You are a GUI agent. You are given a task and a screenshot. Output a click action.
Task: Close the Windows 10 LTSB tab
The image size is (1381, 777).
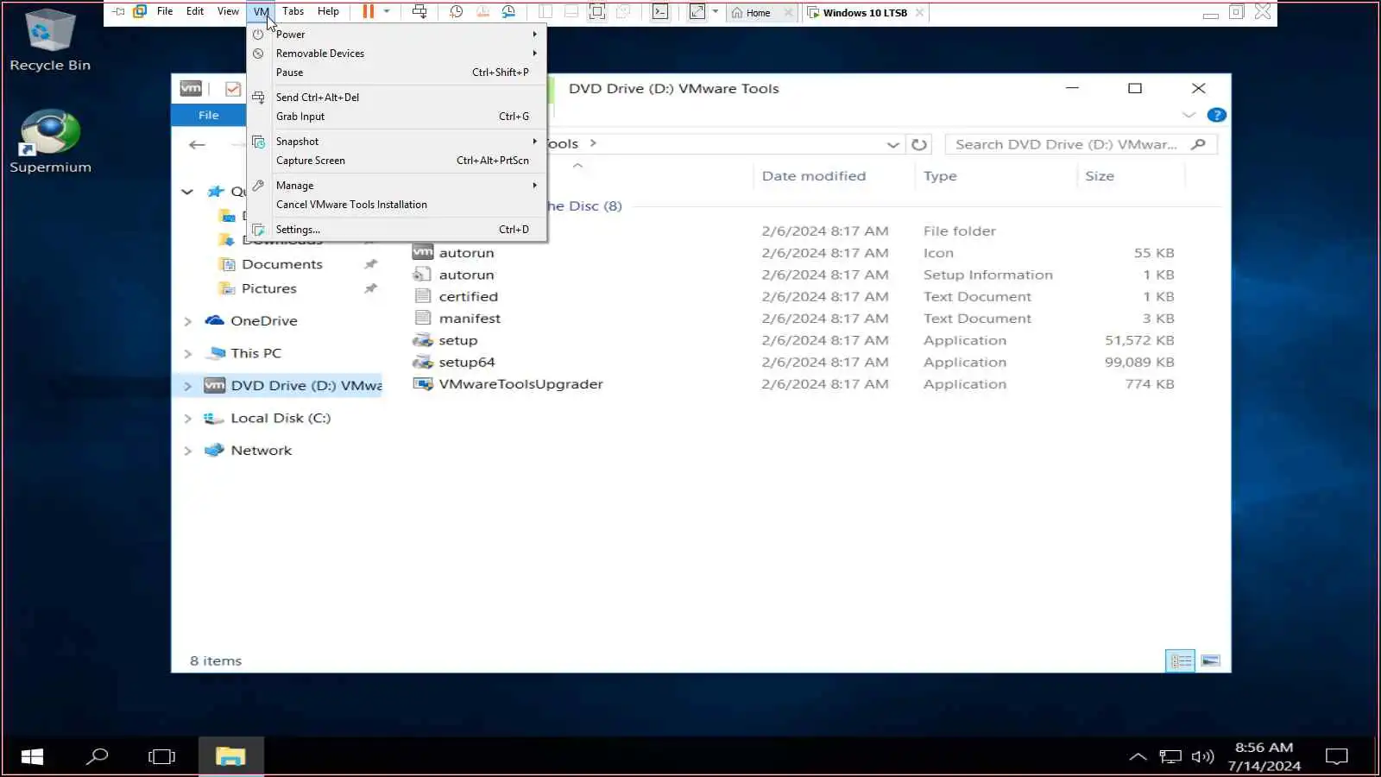tap(920, 13)
